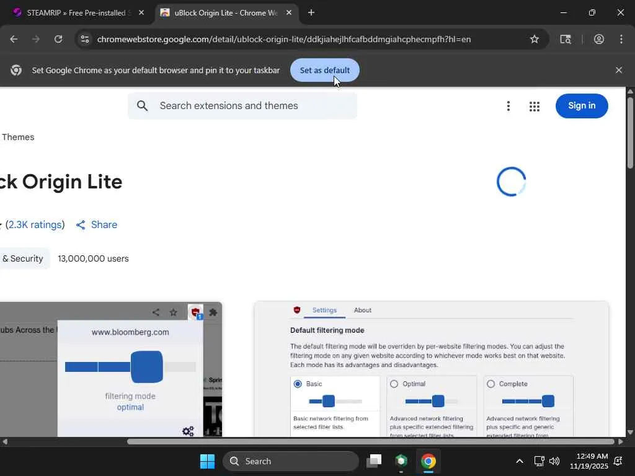
Task: Bookmark this page with the star icon
Action: 535,39
